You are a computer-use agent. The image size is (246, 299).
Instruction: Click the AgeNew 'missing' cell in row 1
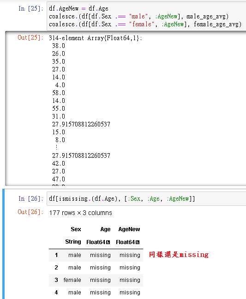pyautogui.click(x=130, y=255)
